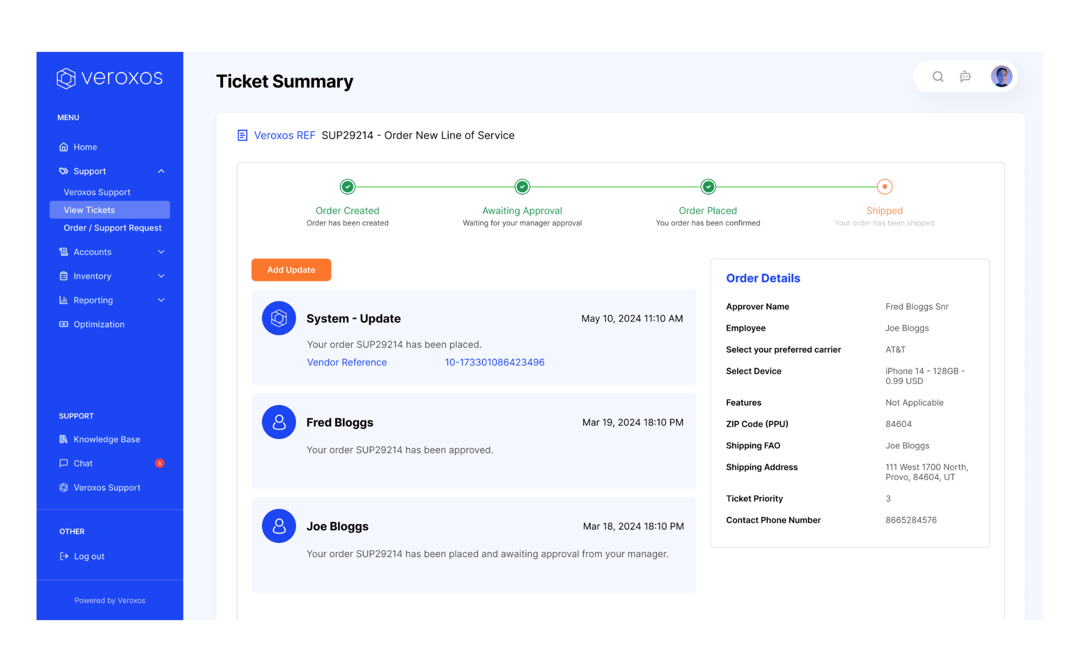Open vendor reference number 10-173301086423496 link
The height and width of the screenshot is (672, 1080).
point(494,362)
